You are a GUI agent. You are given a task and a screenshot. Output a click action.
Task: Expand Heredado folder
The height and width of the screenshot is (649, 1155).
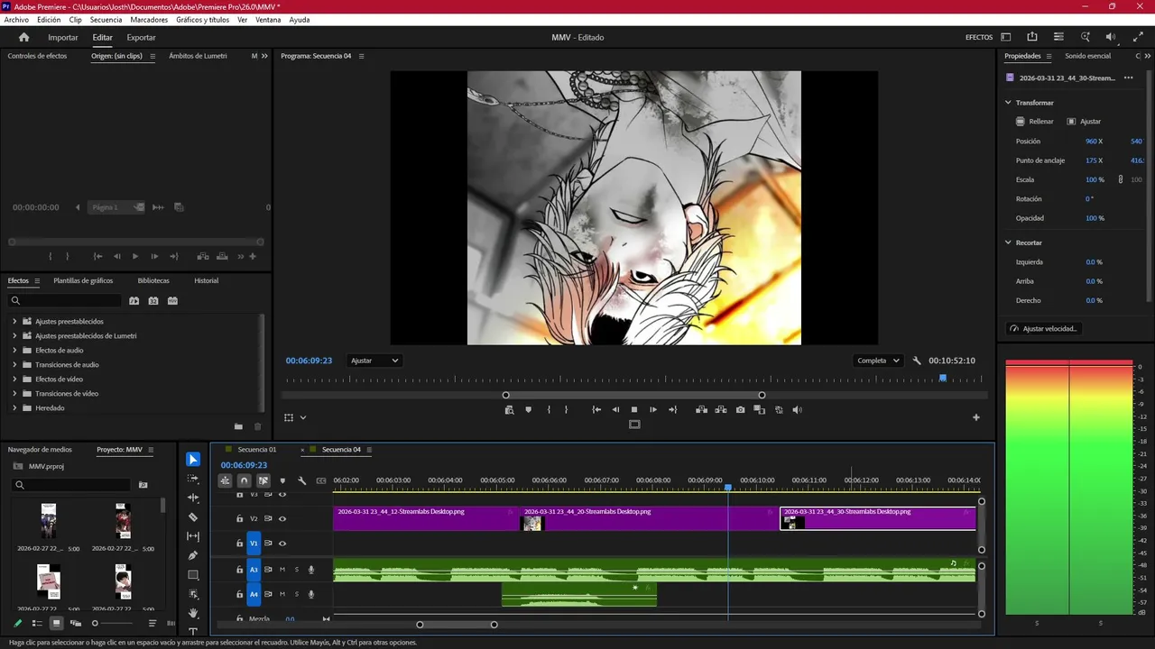[x=14, y=408]
